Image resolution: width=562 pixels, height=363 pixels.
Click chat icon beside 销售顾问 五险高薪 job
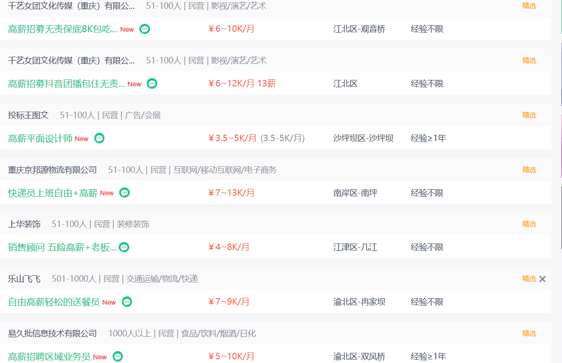124,247
